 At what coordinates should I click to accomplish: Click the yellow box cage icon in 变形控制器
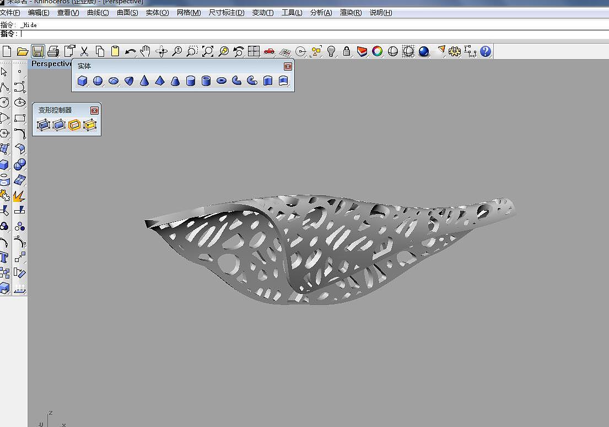coord(90,125)
